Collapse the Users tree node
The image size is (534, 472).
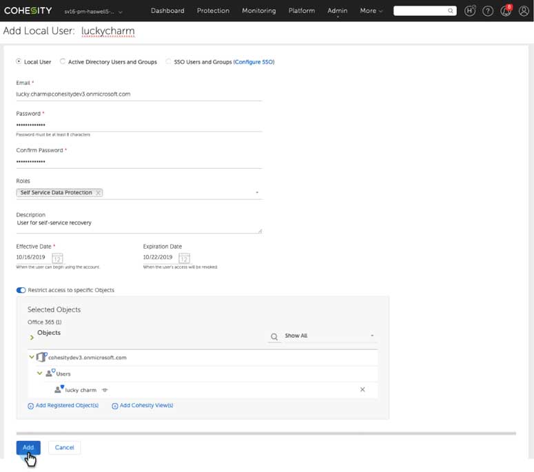tap(40, 373)
